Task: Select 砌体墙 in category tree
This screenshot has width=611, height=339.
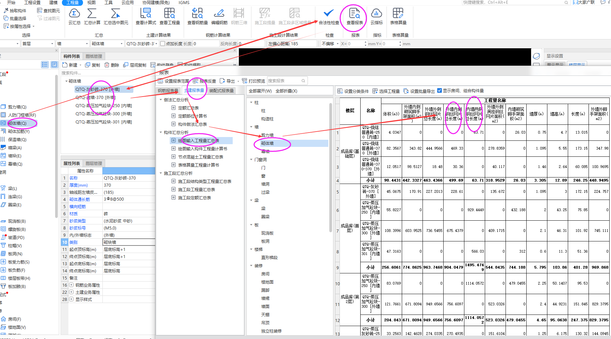Action: [x=267, y=143]
